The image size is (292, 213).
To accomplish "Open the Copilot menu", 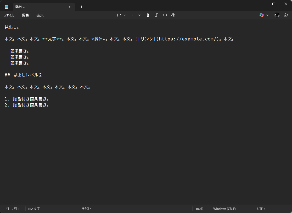I will (264, 15).
